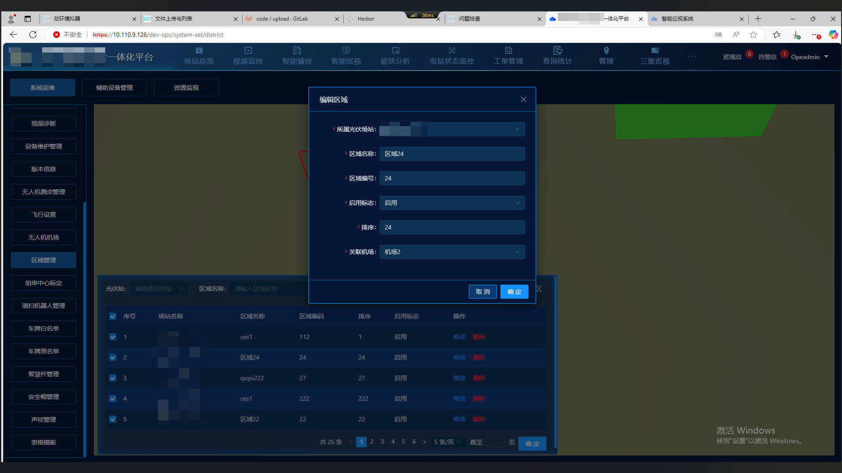
Task: Select 区域管理 in sidebar menu
Action: pos(43,260)
